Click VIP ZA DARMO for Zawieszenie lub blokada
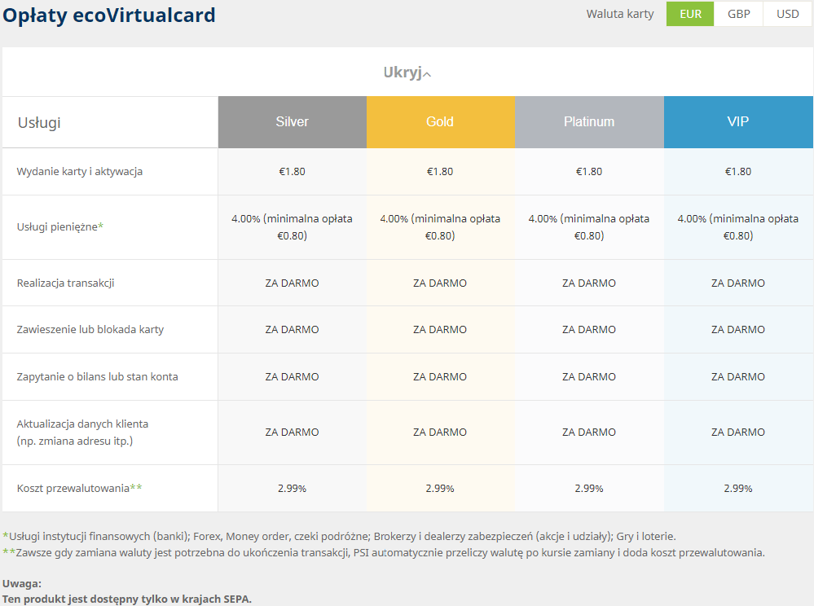This screenshot has width=814, height=606. [738, 330]
